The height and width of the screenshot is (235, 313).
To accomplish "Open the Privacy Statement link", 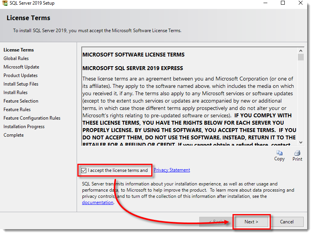I will (x=172, y=170).
